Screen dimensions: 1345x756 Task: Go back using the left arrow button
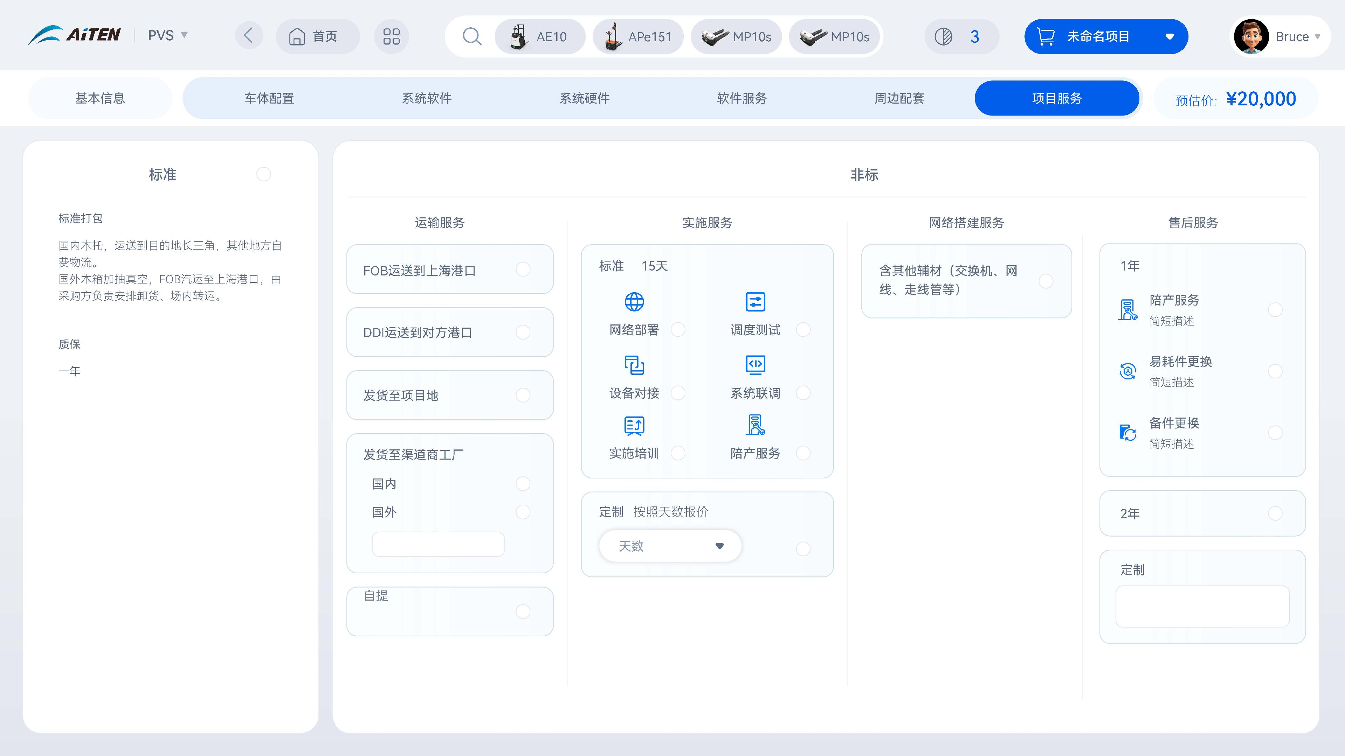[249, 35]
